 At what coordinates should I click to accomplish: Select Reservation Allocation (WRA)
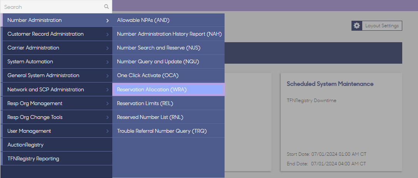point(168,90)
